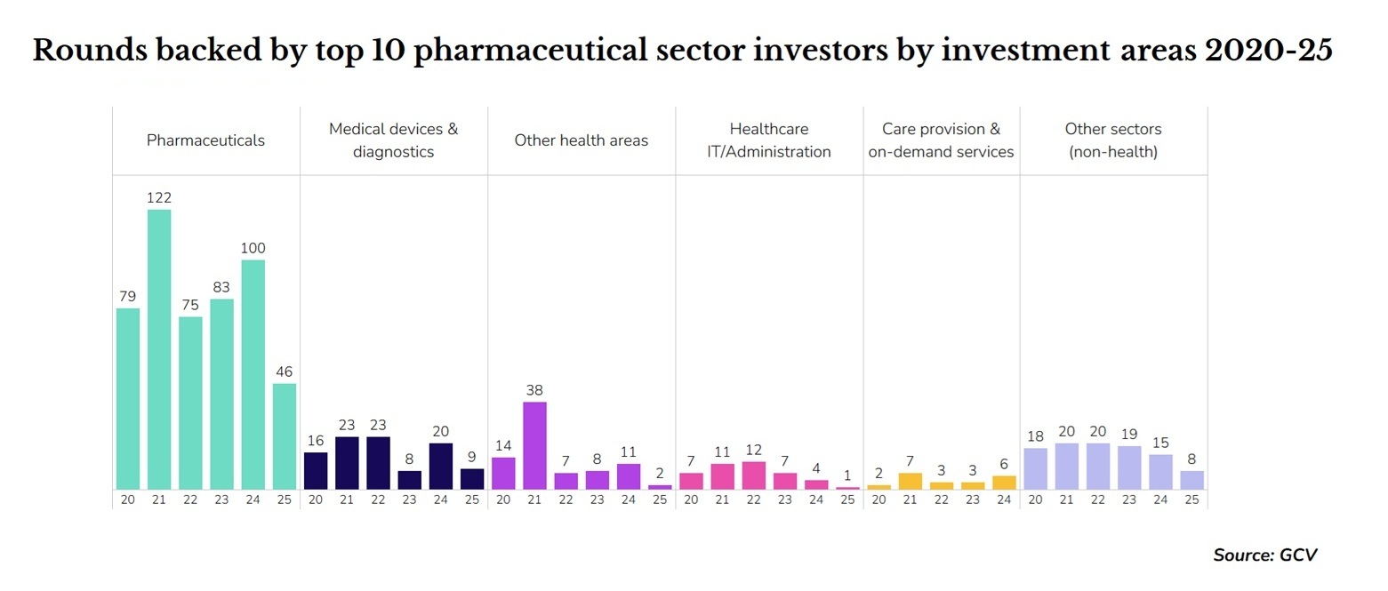Screen dimensions: 1388x591
Task: Select the 2025 Pharmaceuticals bar valued 46
Action: (x=285, y=436)
